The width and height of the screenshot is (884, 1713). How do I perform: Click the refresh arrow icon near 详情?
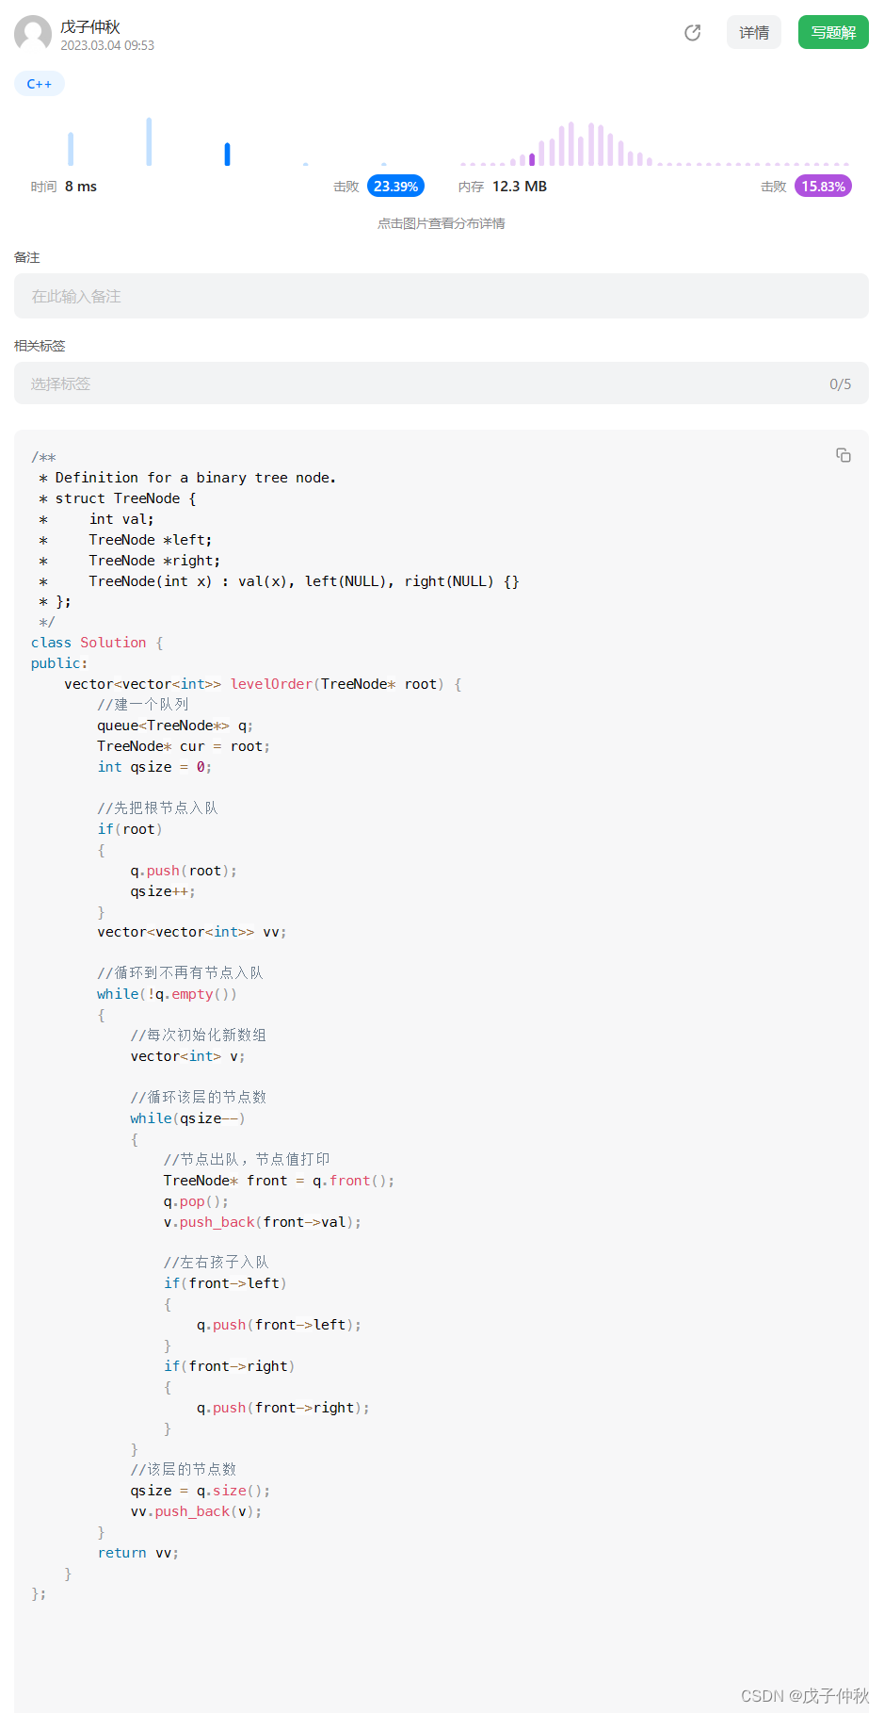(693, 33)
